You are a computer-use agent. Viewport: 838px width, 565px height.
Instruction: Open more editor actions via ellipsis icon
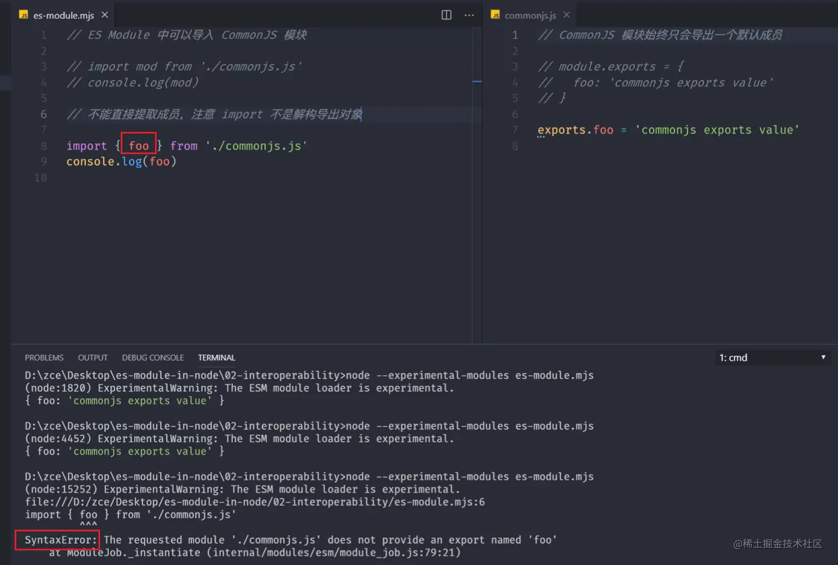(469, 15)
